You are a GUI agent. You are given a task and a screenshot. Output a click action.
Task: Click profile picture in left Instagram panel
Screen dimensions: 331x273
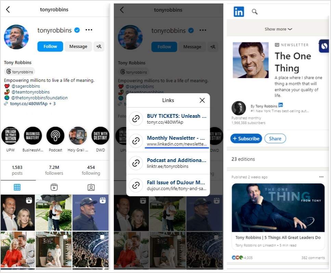16,37
